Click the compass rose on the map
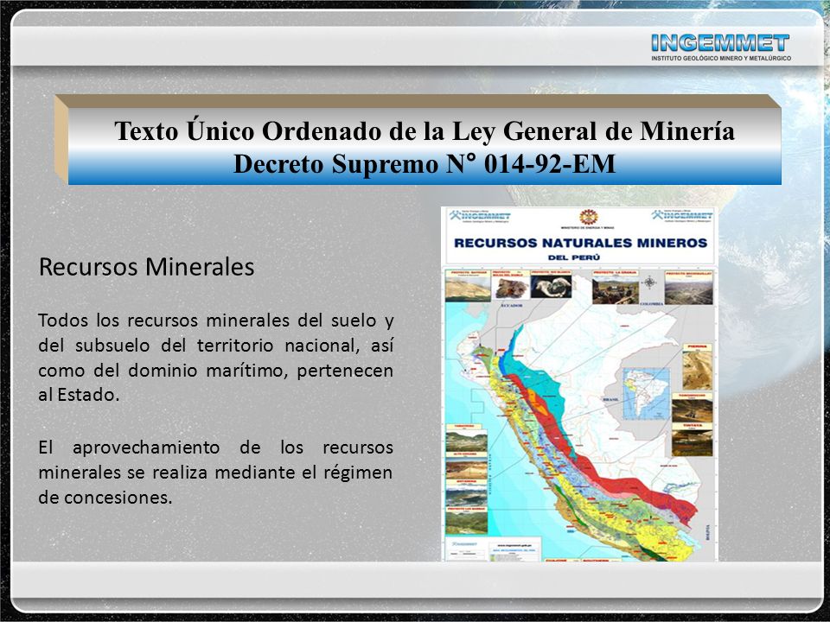This screenshot has height=622, width=830. 649,282
